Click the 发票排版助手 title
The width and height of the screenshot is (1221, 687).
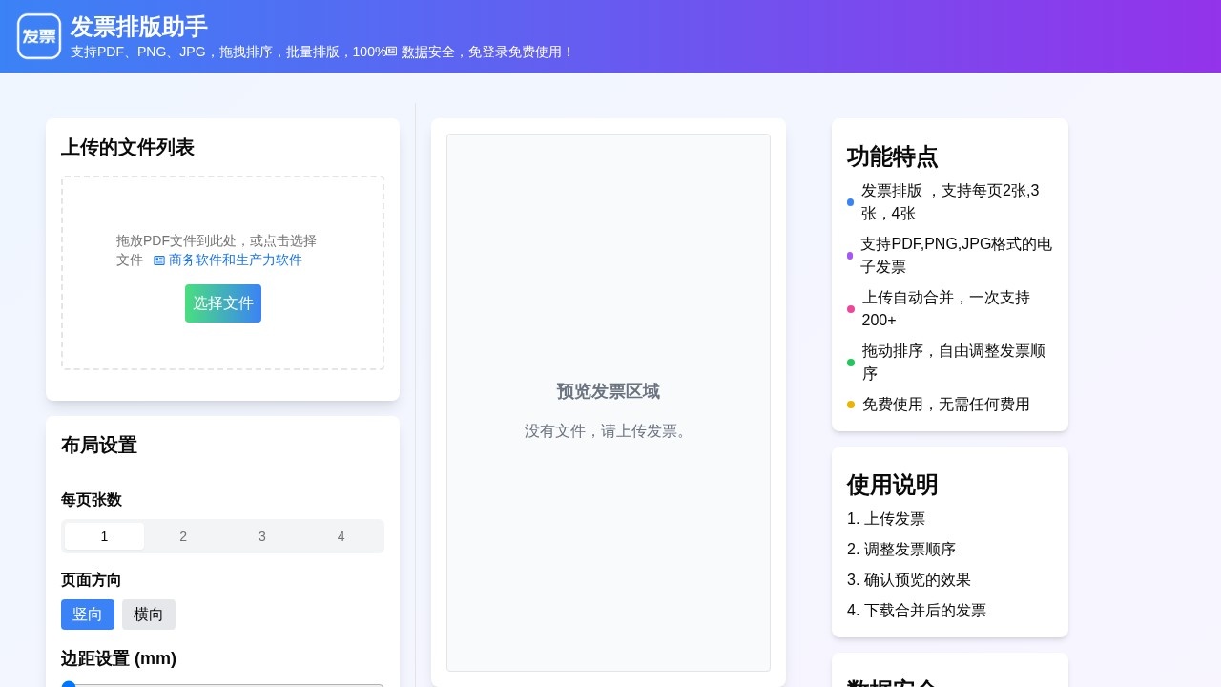point(139,27)
